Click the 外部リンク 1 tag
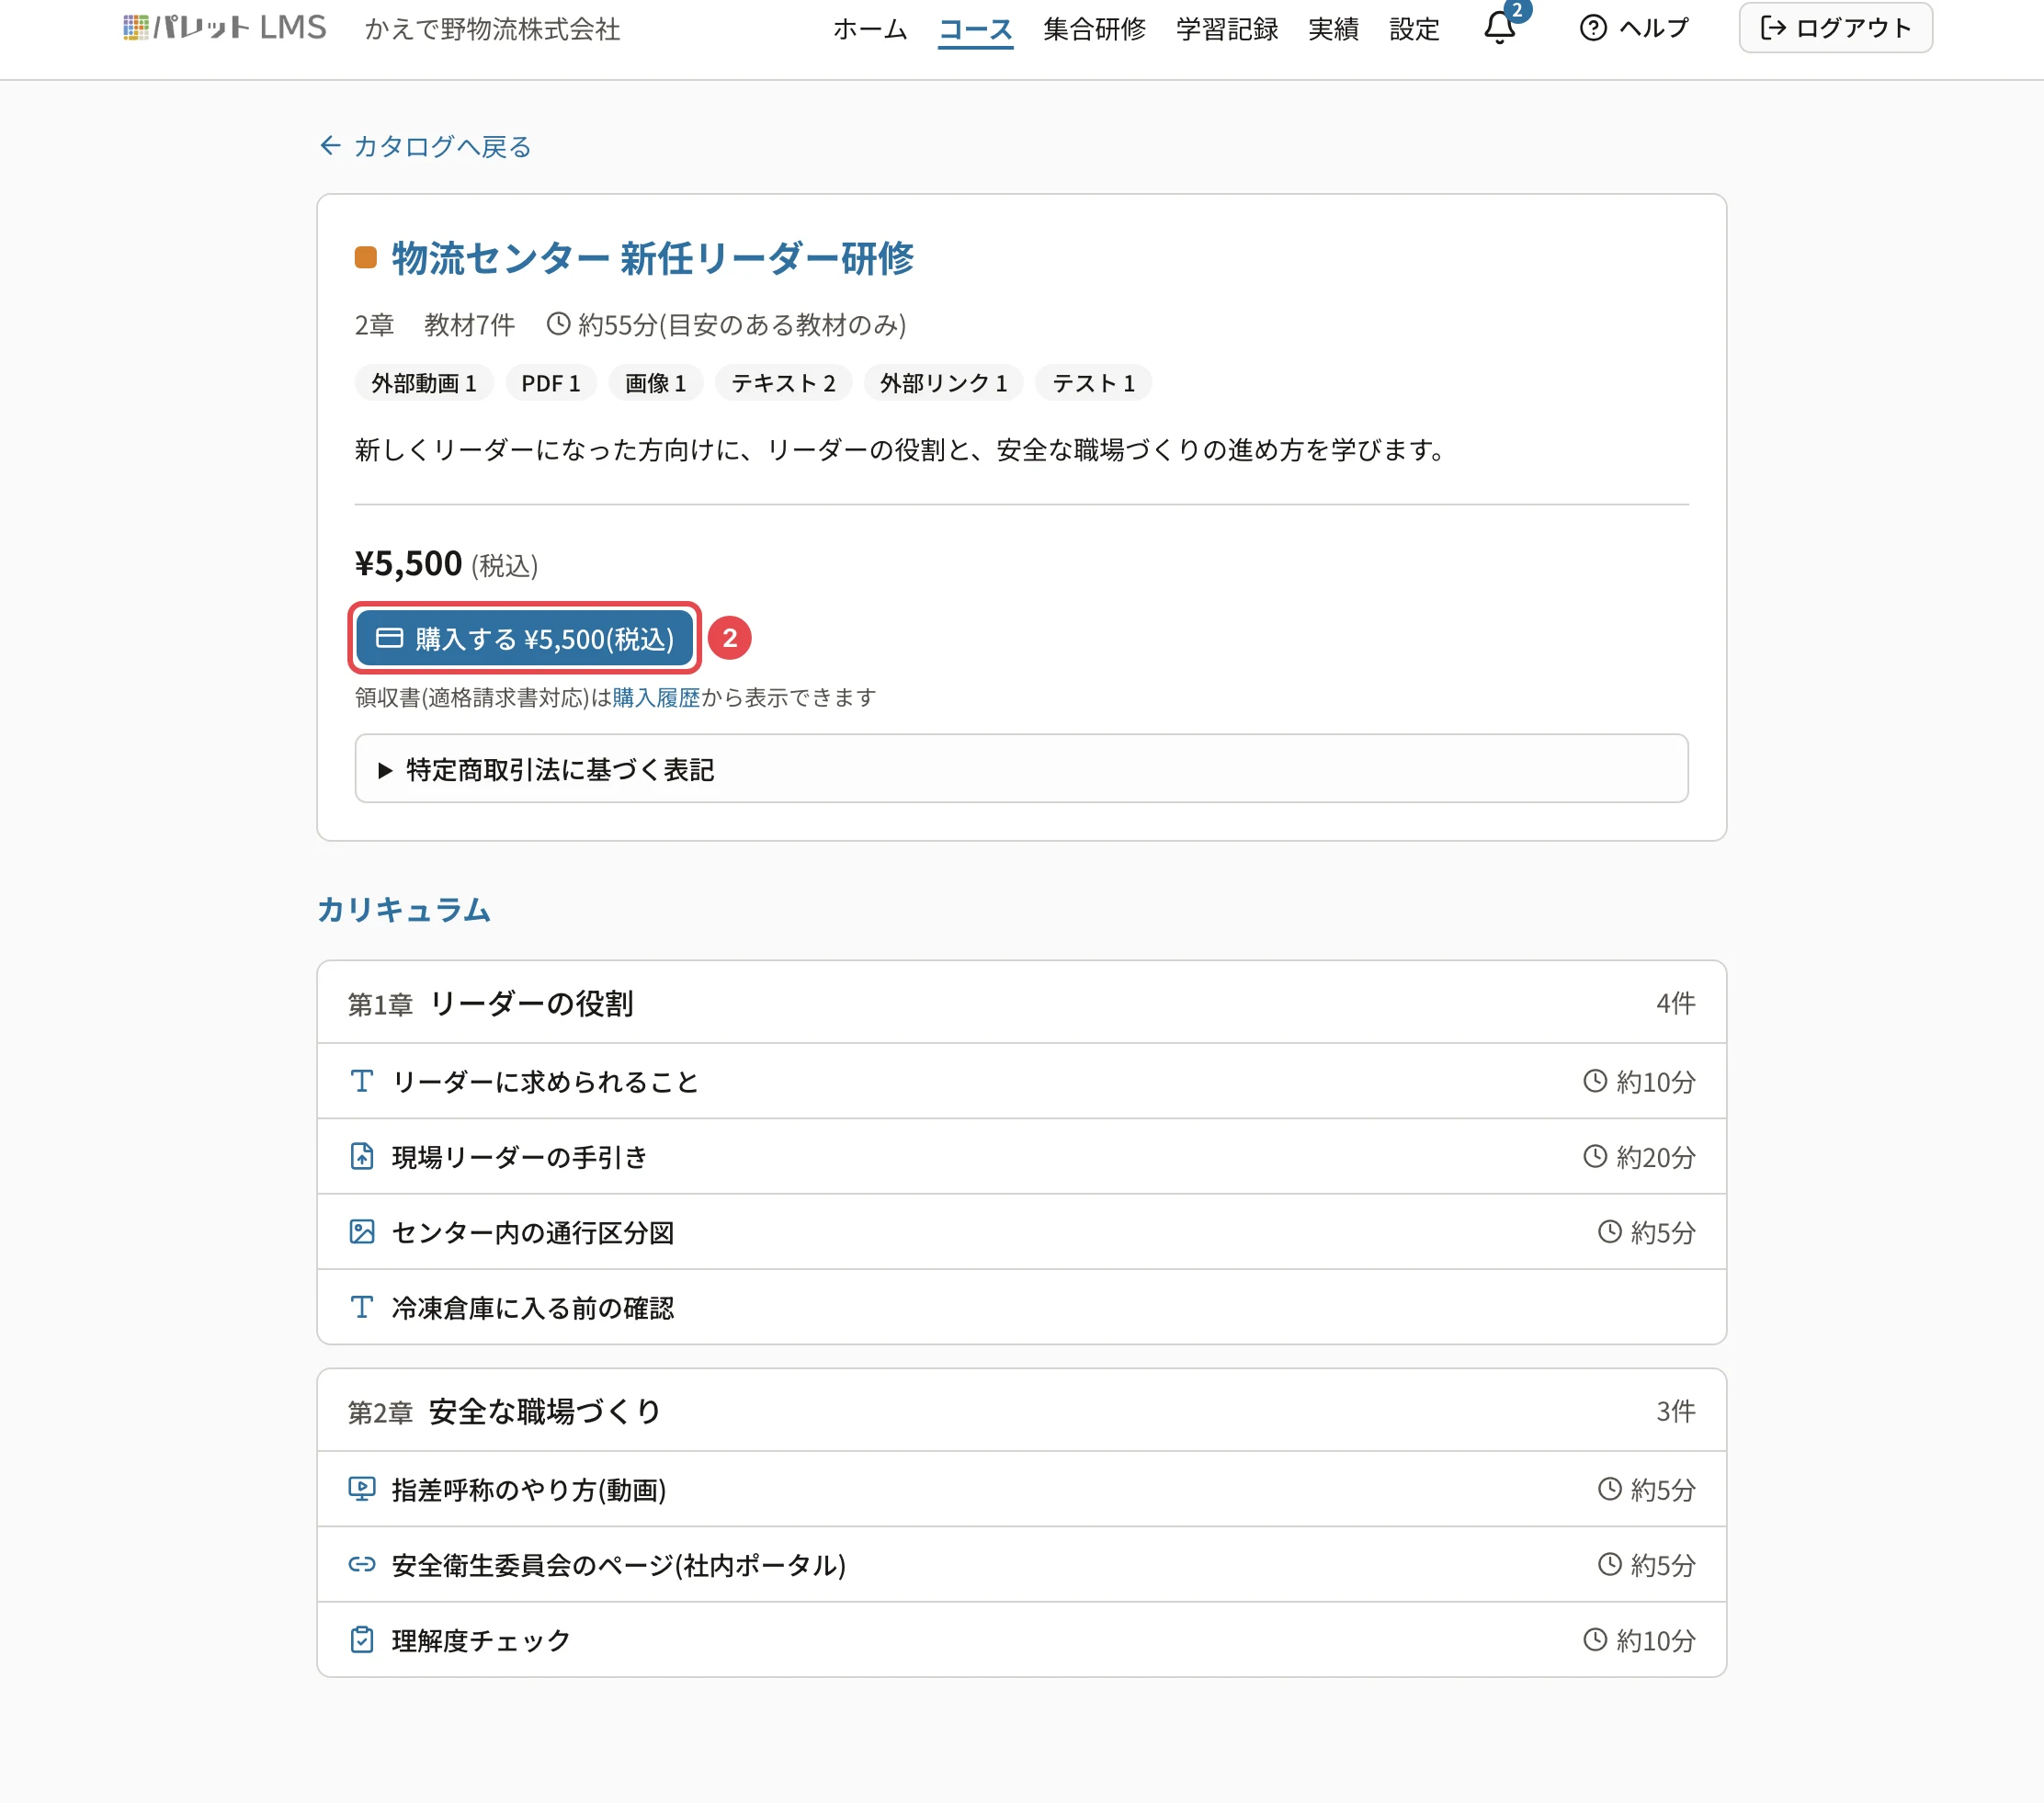This screenshot has width=2044, height=1803. 943,383
